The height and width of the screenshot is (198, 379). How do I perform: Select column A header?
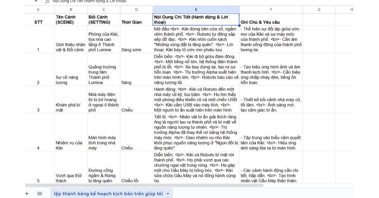[39, 9]
